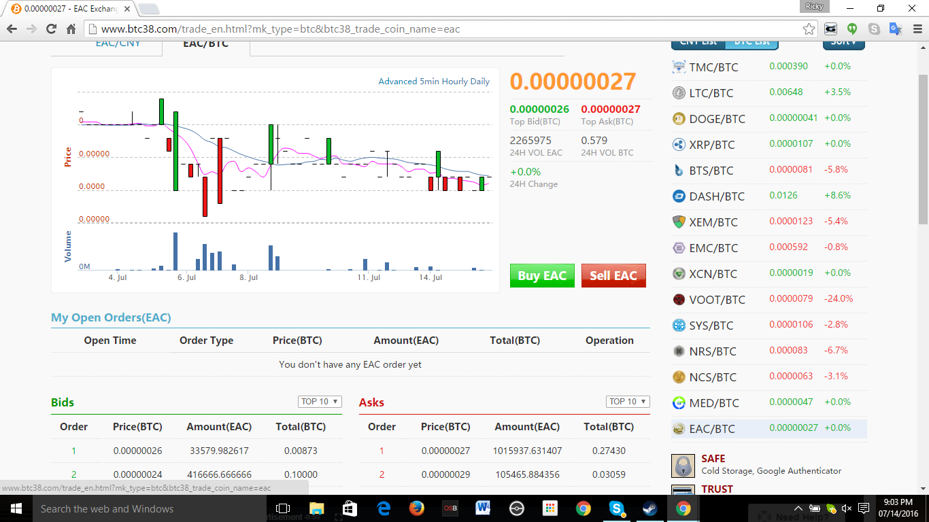Click the BitShares BTS coin icon
This screenshot has height=522, width=929.
pos(678,170)
